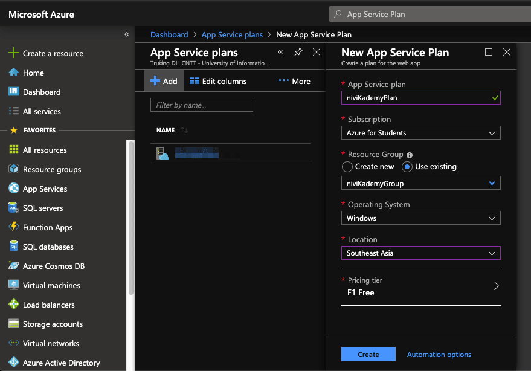Open the Operating System dropdown
This screenshot has height=371, width=531.
tap(420, 218)
